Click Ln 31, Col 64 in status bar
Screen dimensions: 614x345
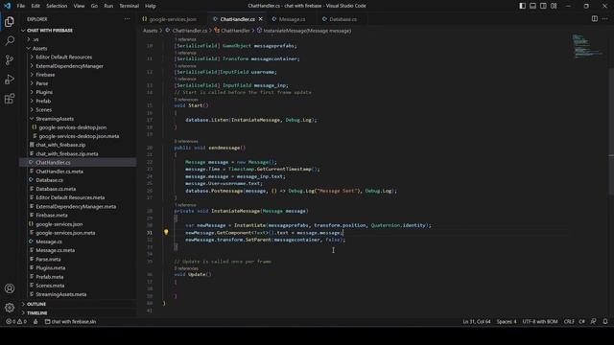tap(477, 322)
